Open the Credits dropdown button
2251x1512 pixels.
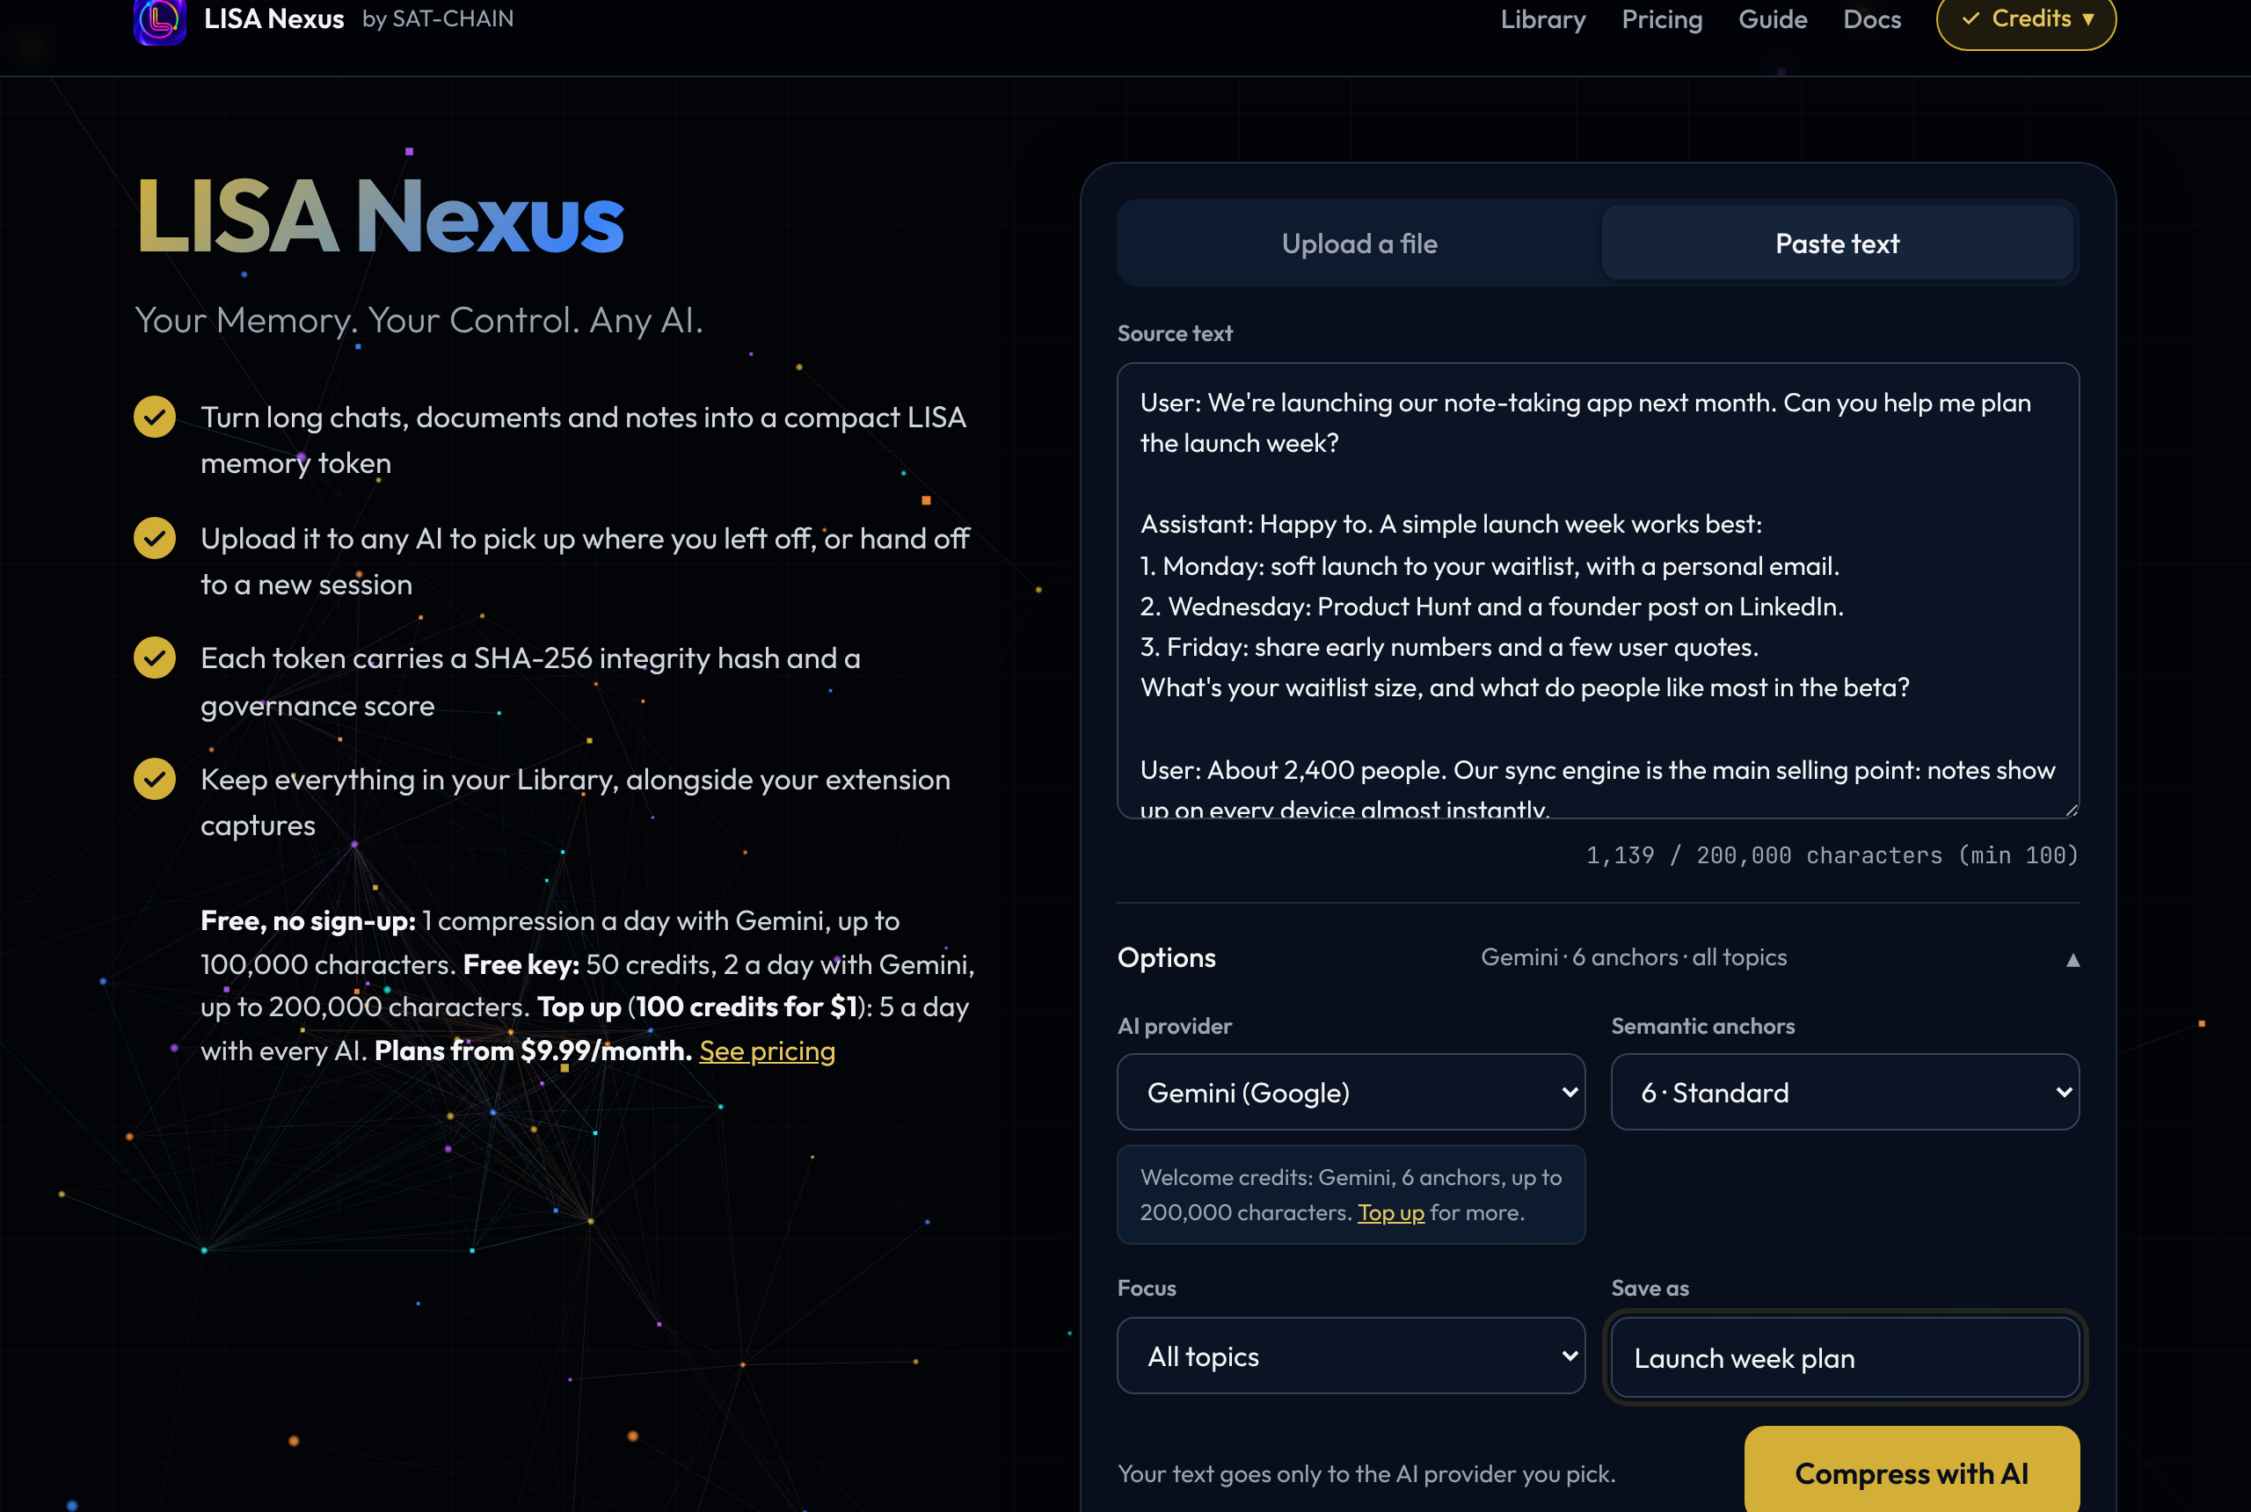pos(2026,20)
